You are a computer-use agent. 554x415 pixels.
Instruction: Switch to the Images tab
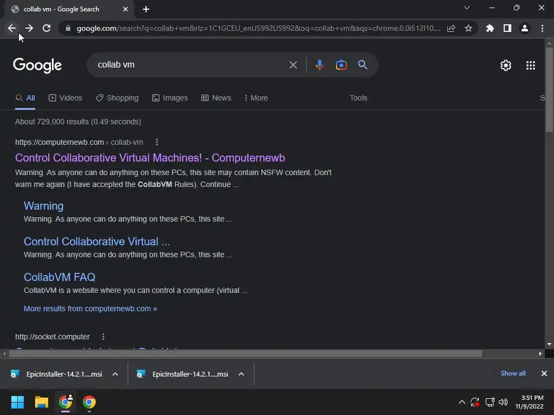pos(170,98)
